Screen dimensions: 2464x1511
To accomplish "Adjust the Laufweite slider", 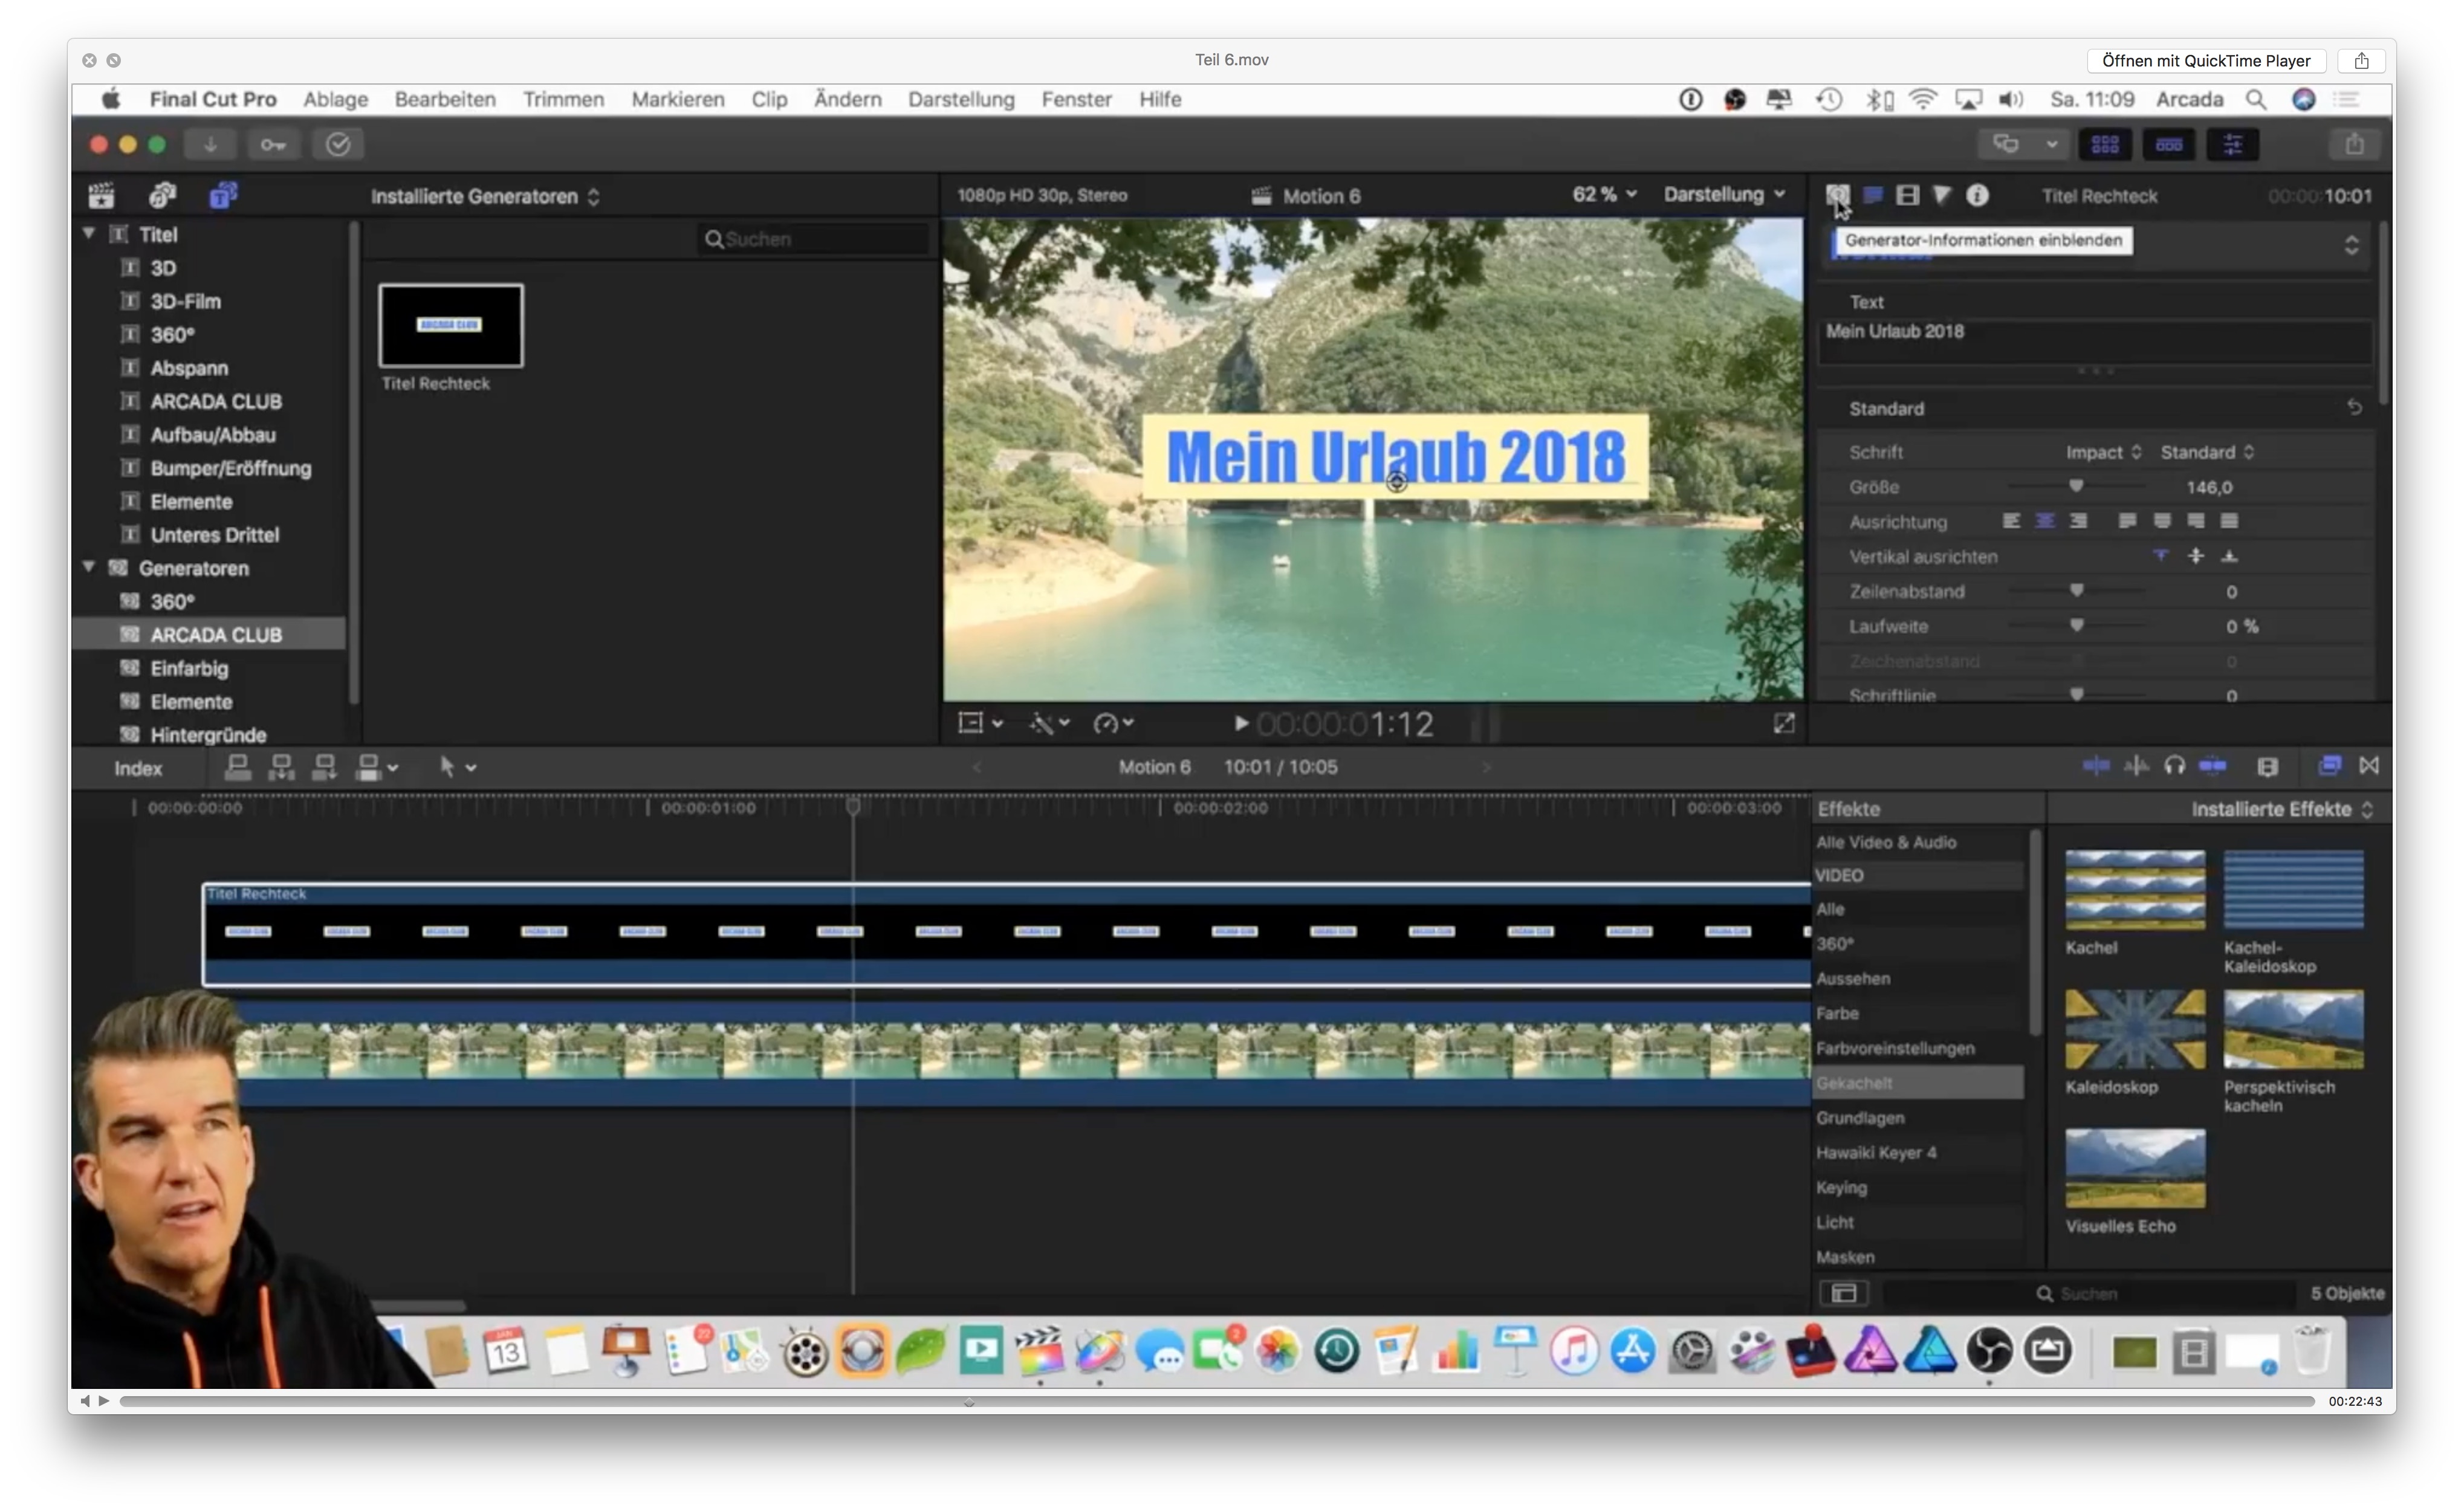I will pyautogui.click(x=2076, y=626).
